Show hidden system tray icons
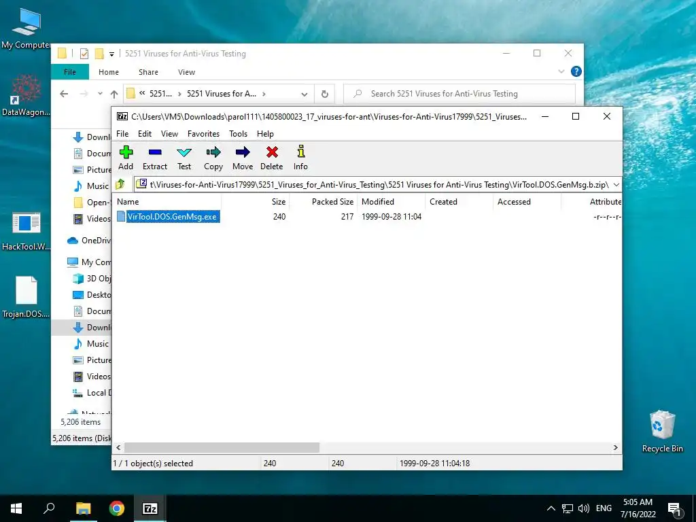 (x=551, y=508)
